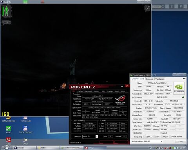Click the BIOS Version field in GPU-Z
Viewport: 188px width, 150px height.
tap(162, 97)
